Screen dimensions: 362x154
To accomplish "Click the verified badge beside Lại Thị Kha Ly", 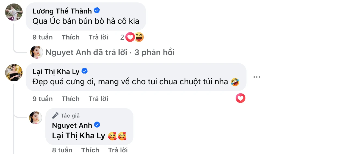I will pyautogui.click(x=85, y=71).
